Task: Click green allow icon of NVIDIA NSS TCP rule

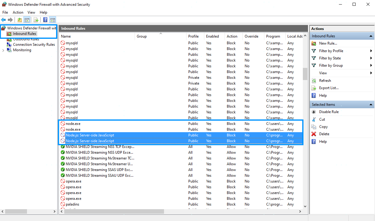Action: [63, 147]
